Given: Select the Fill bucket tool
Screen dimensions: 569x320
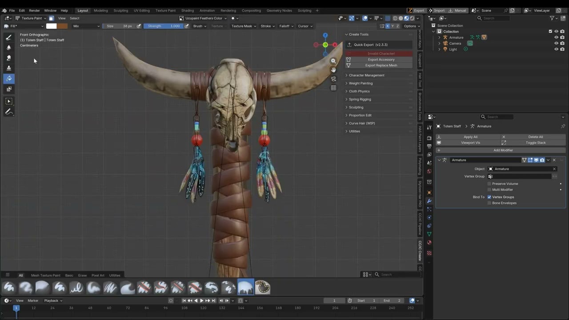Looking at the screenshot, I should pyautogui.click(x=9, y=78).
